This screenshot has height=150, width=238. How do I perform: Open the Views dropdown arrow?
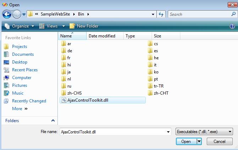[63, 26]
